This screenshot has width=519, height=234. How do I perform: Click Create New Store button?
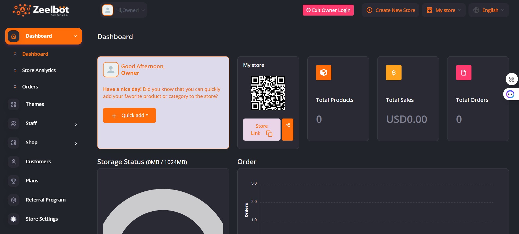(x=391, y=10)
